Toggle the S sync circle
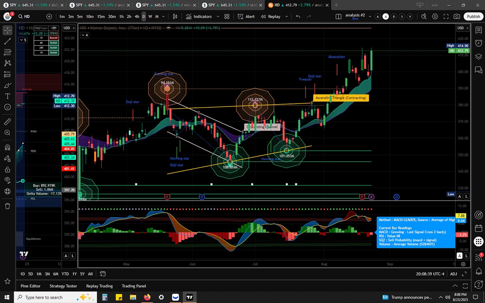 coord(402,16)
